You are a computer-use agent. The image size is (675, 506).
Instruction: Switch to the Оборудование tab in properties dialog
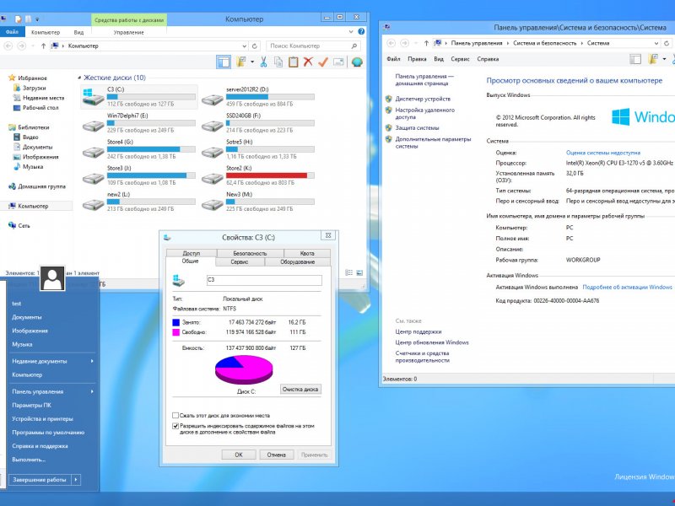coord(298,262)
